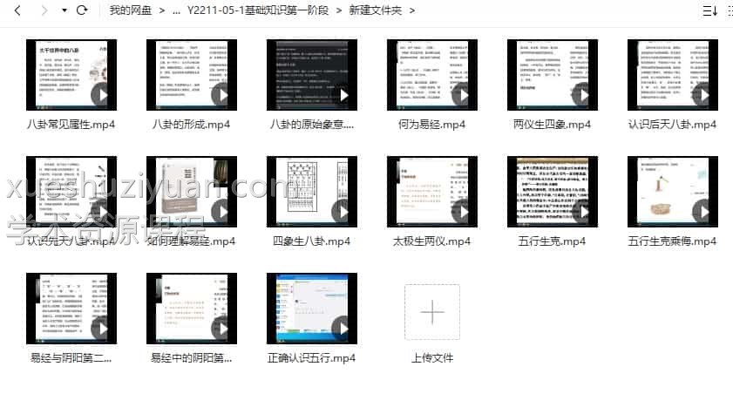Click the 上传文件 plus tile
Image resolution: width=733 pixels, height=414 pixels.
(431, 312)
